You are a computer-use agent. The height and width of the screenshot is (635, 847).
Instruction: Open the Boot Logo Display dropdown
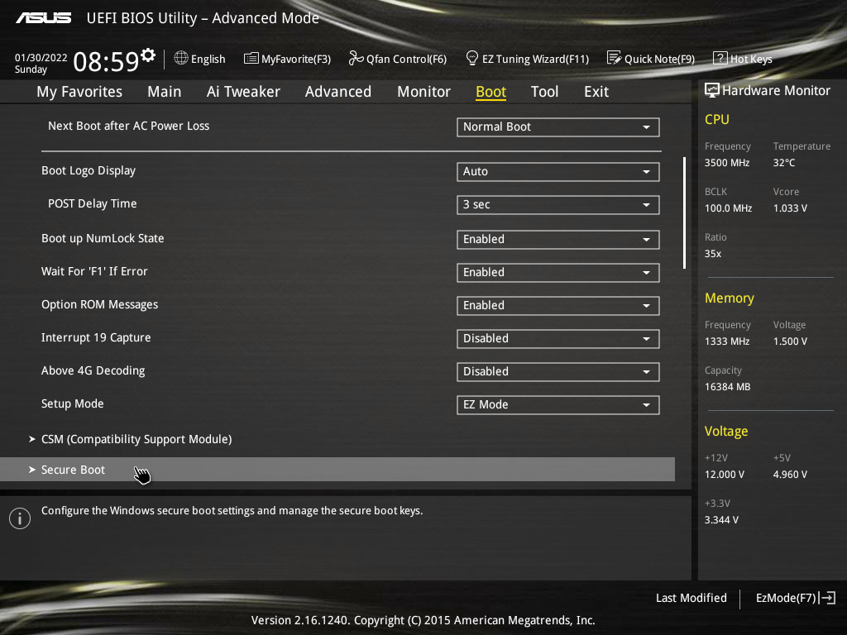pos(558,172)
